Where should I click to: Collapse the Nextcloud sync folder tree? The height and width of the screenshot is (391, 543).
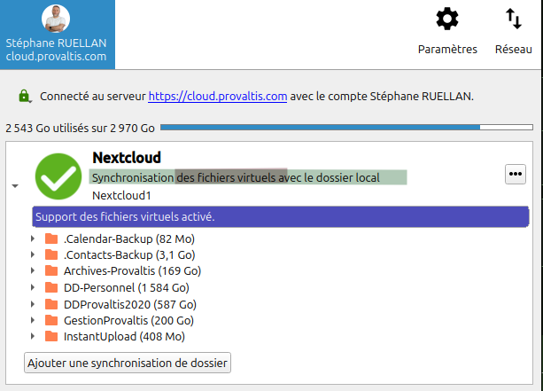14,186
